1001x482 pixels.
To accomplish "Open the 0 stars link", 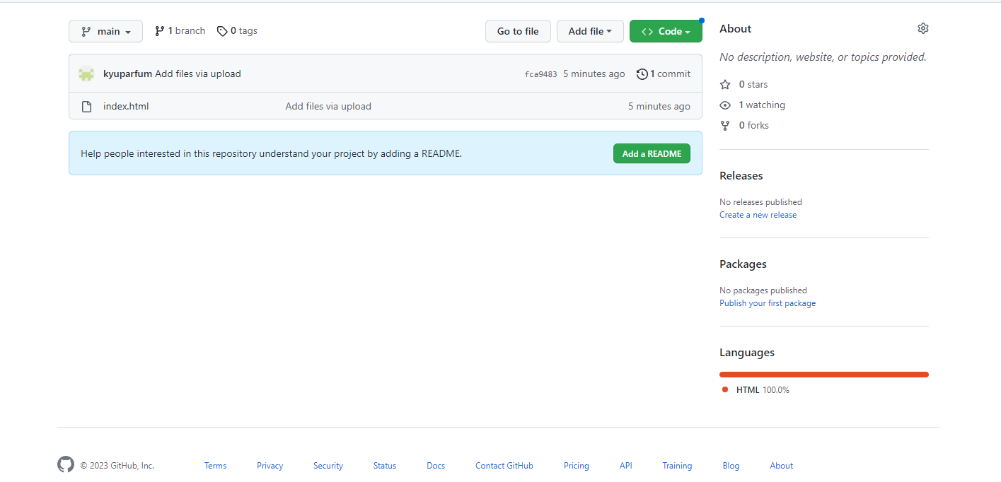I will pyautogui.click(x=753, y=84).
